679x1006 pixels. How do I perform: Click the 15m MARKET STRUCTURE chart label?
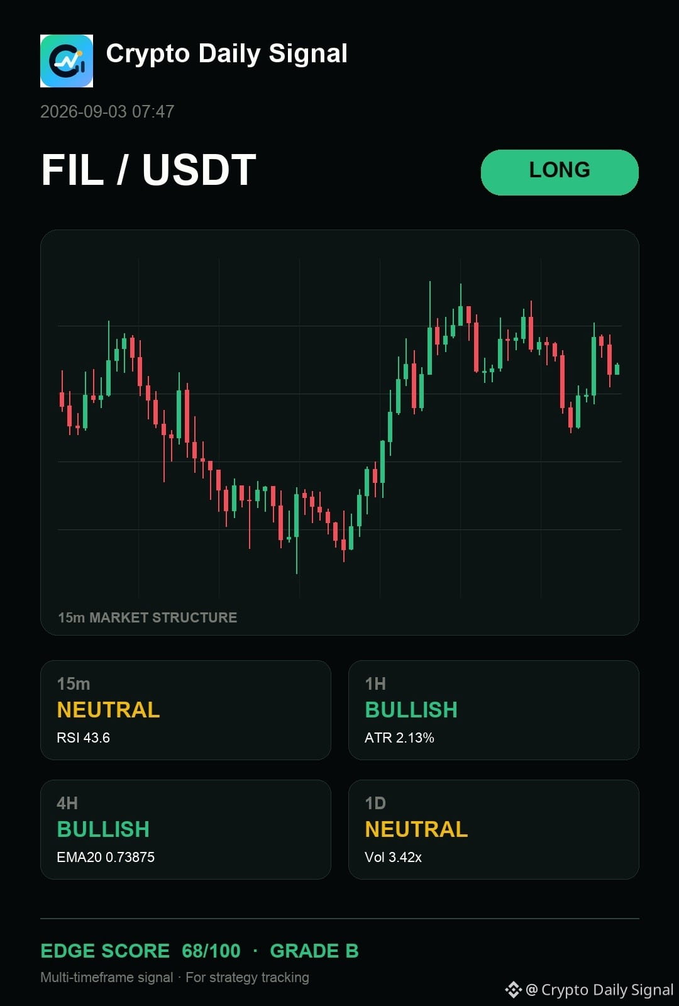(x=148, y=617)
